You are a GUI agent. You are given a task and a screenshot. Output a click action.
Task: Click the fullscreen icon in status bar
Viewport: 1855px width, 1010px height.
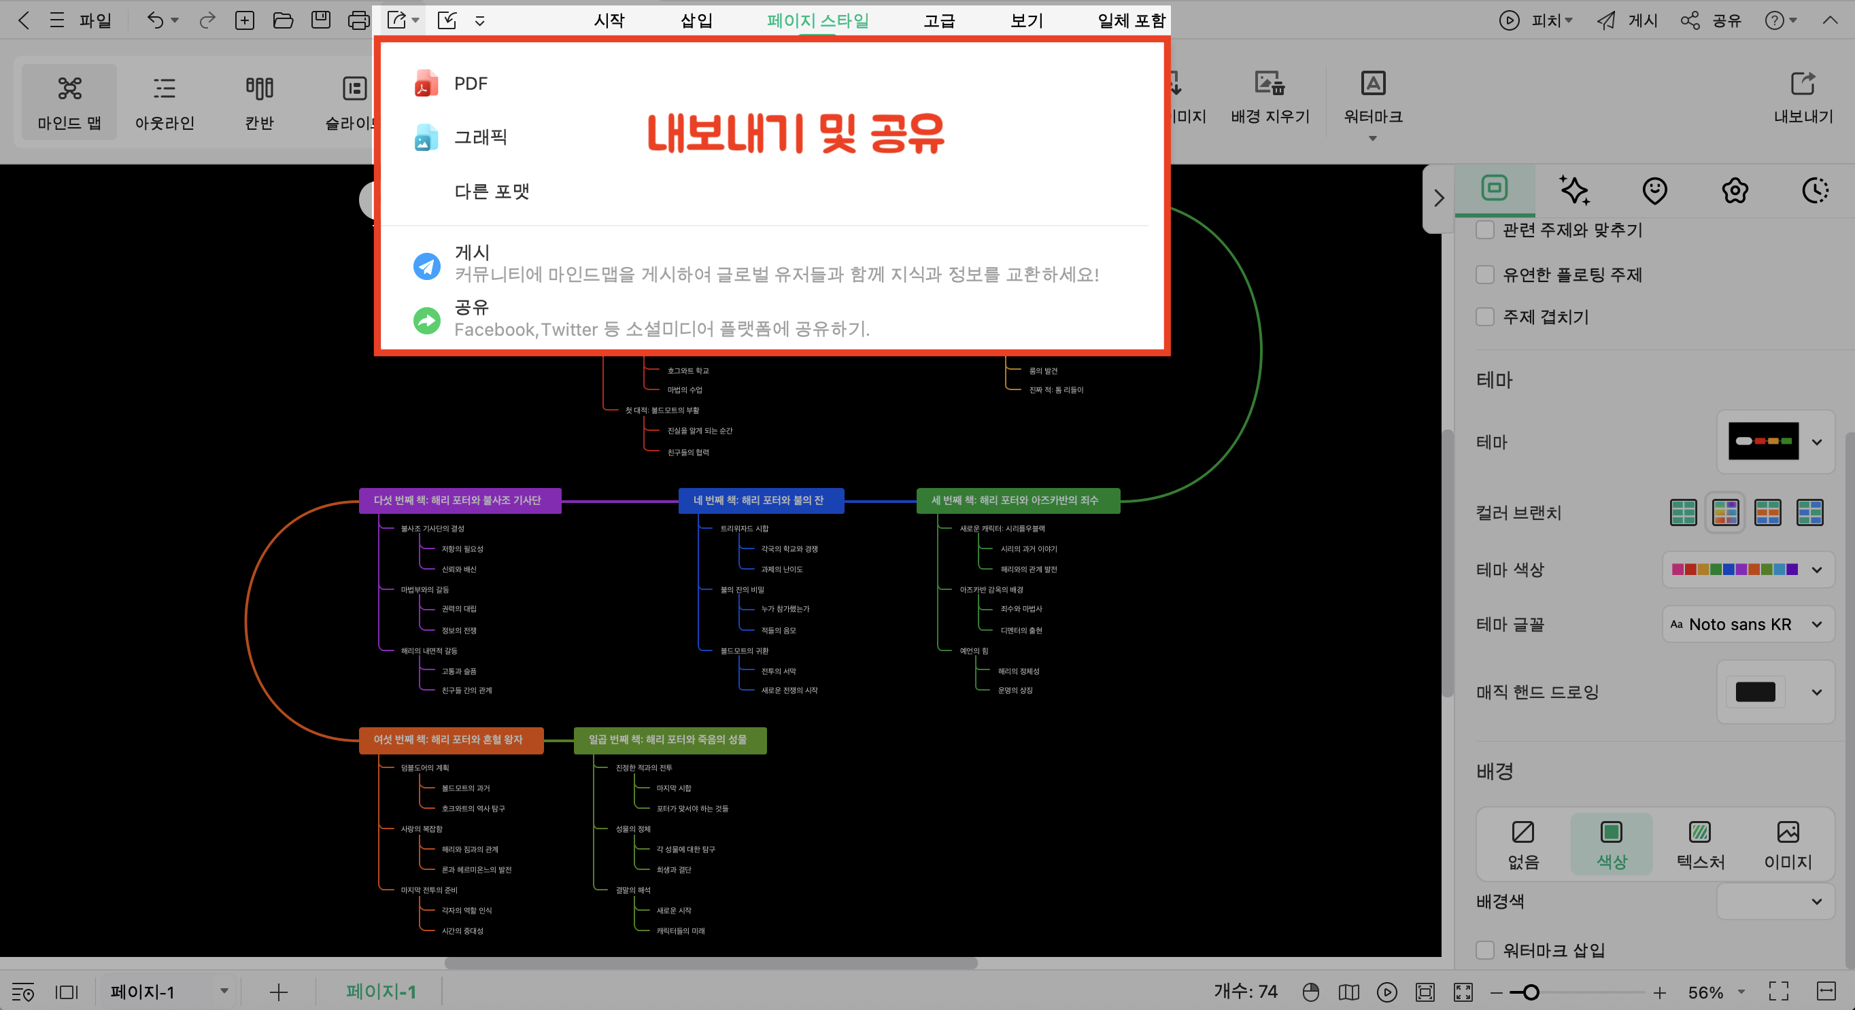pos(1778,991)
